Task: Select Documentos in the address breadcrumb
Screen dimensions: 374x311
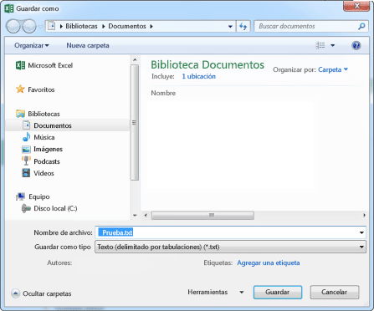Action: coord(127,26)
